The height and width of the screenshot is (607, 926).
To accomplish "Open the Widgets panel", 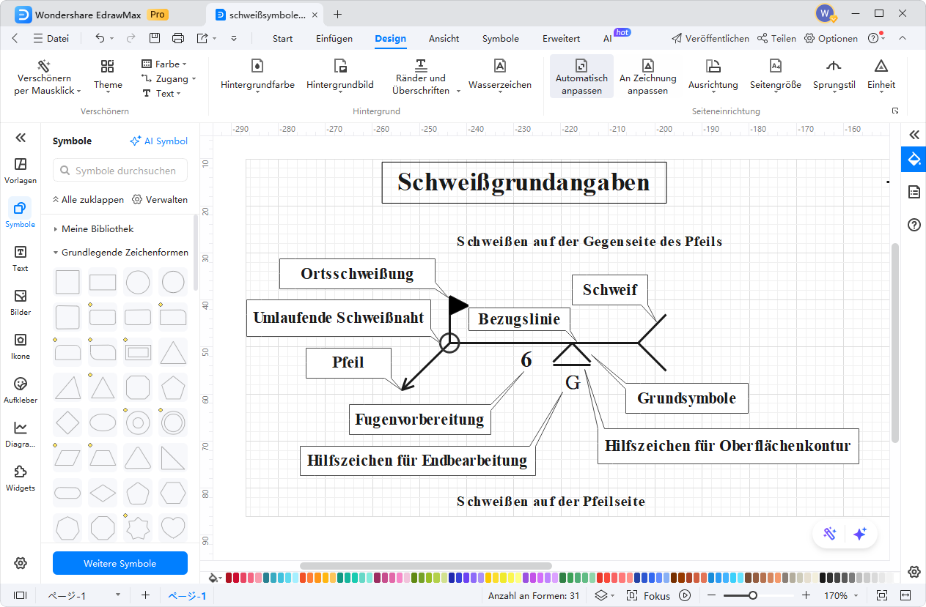I will (21, 477).
